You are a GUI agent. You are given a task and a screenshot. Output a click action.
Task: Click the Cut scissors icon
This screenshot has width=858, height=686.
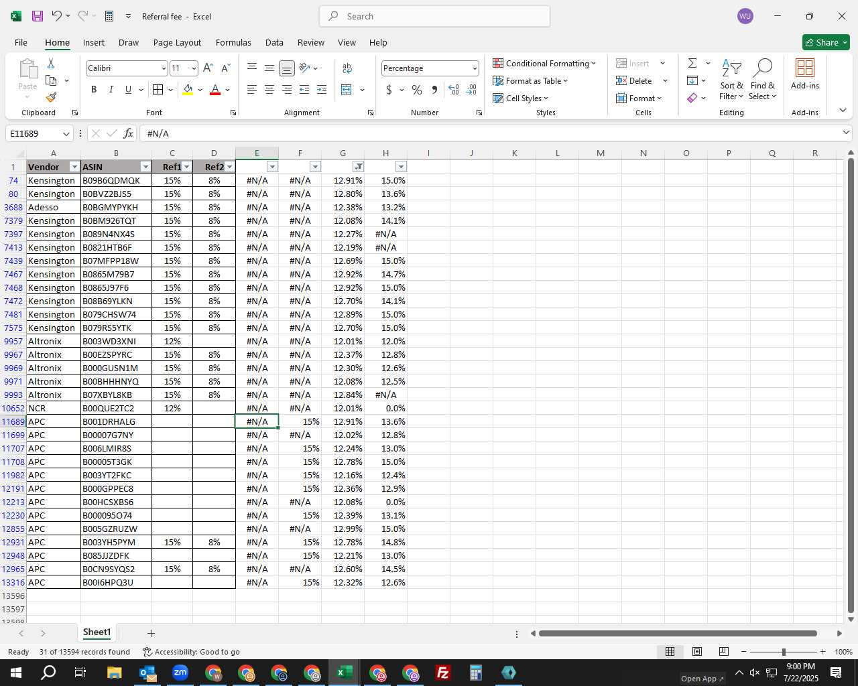[x=51, y=63]
